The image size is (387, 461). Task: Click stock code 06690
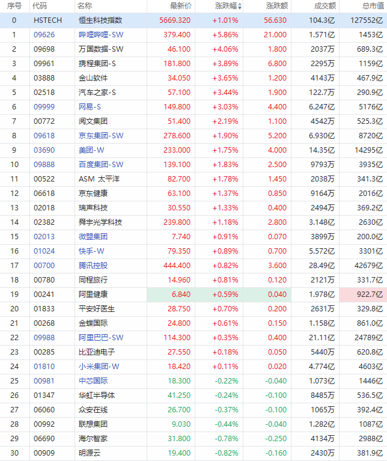pyautogui.click(x=44, y=438)
